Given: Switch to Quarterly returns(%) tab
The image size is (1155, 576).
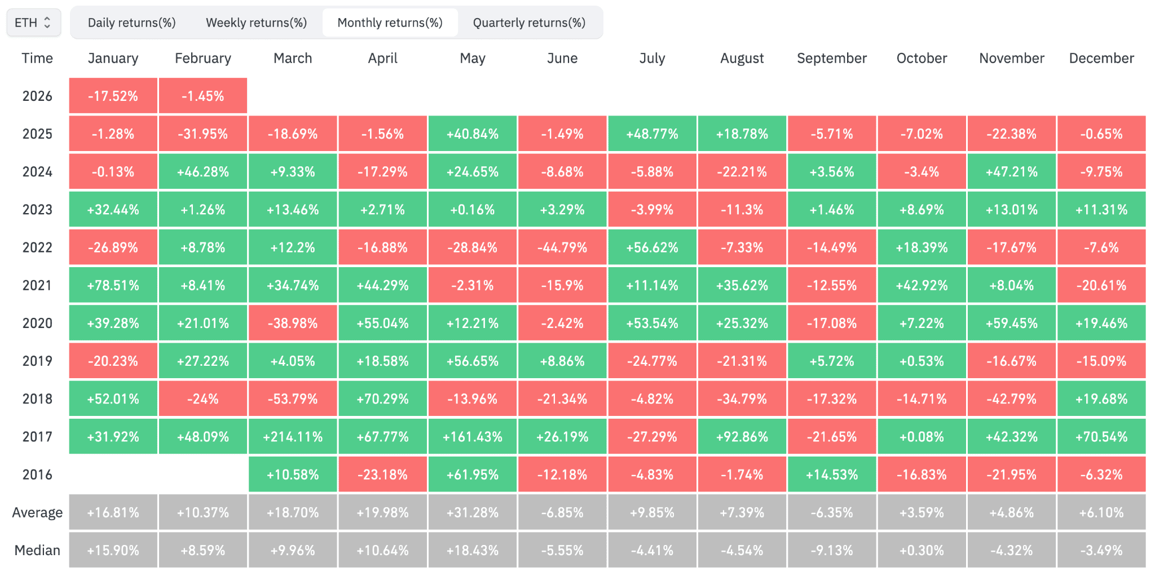Looking at the screenshot, I should click(x=529, y=23).
